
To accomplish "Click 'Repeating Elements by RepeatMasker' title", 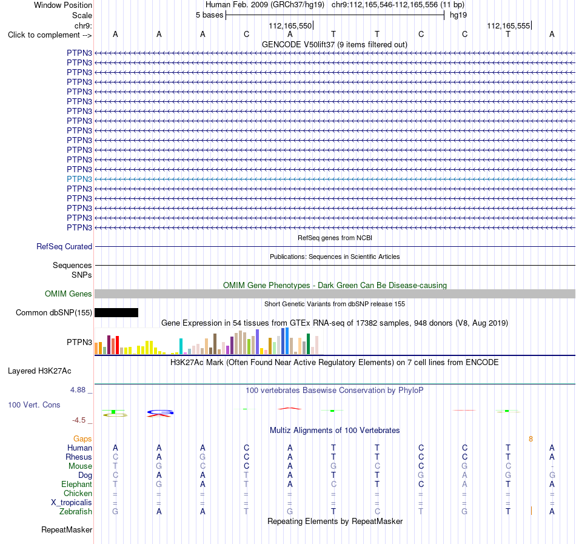I will click(x=335, y=522).
